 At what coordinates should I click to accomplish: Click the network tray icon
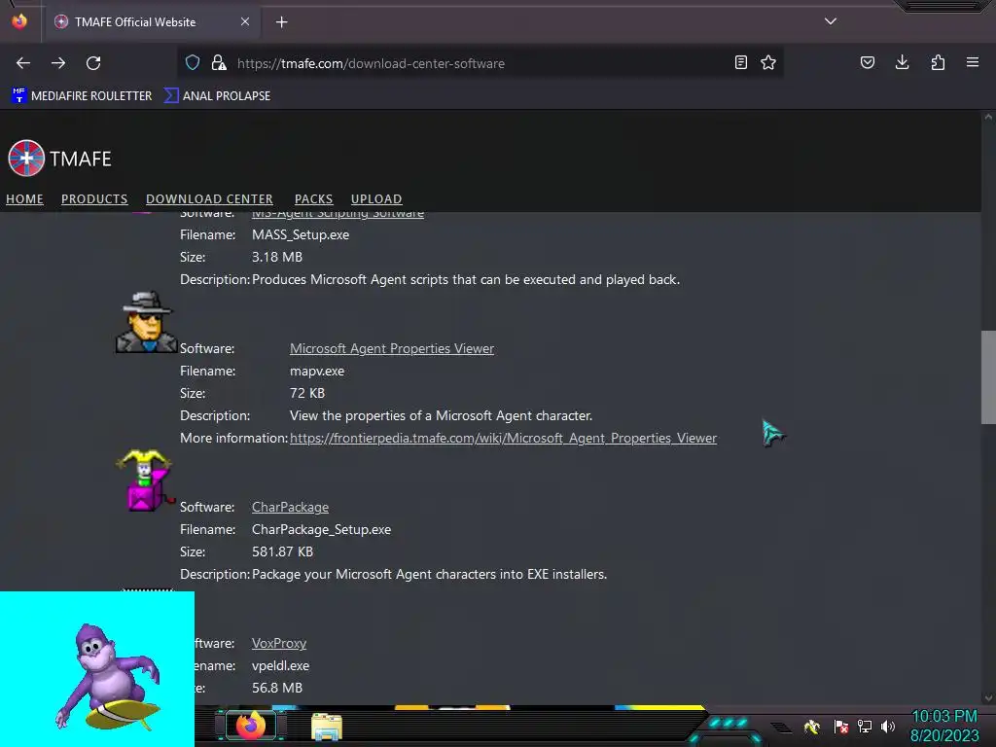click(865, 726)
